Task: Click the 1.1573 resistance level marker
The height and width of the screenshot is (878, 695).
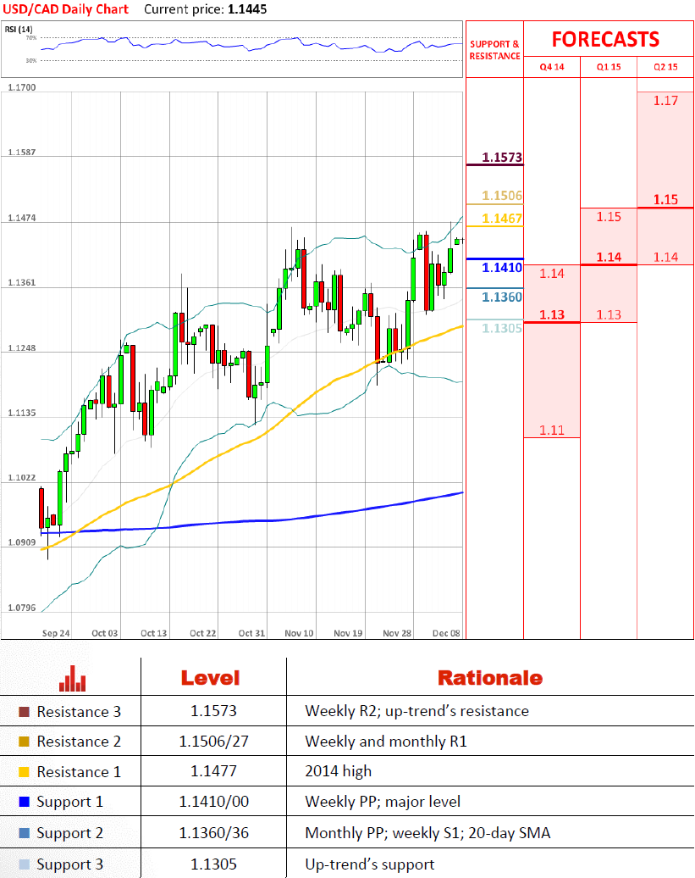Action: click(x=502, y=158)
